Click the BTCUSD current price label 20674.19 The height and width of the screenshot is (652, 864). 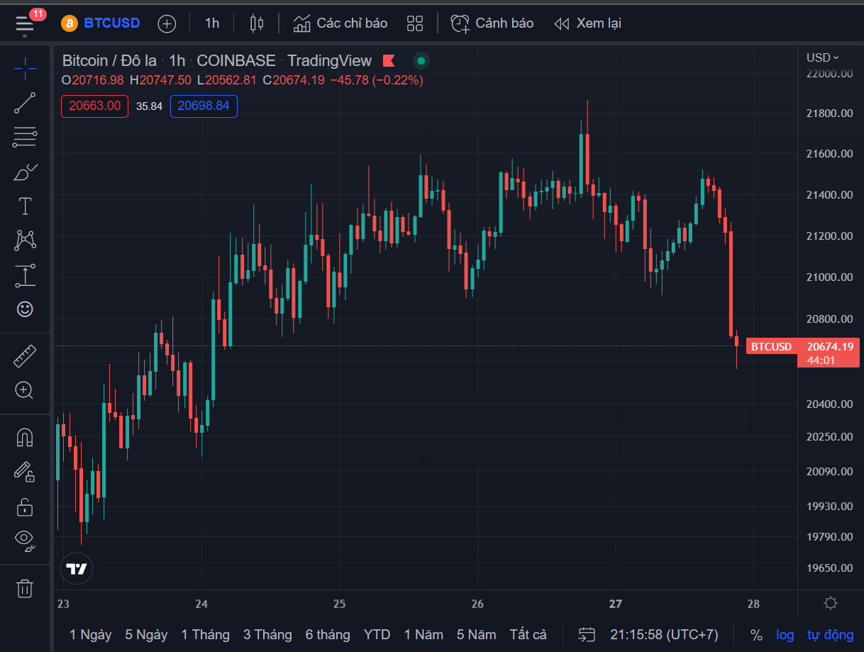pyautogui.click(x=802, y=353)
